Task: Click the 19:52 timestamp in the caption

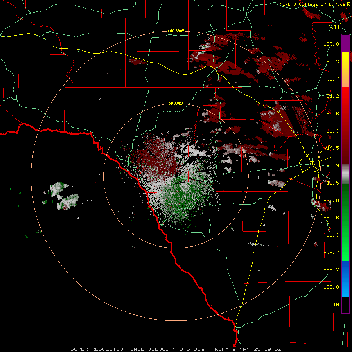Action: [x=273, y=349]
